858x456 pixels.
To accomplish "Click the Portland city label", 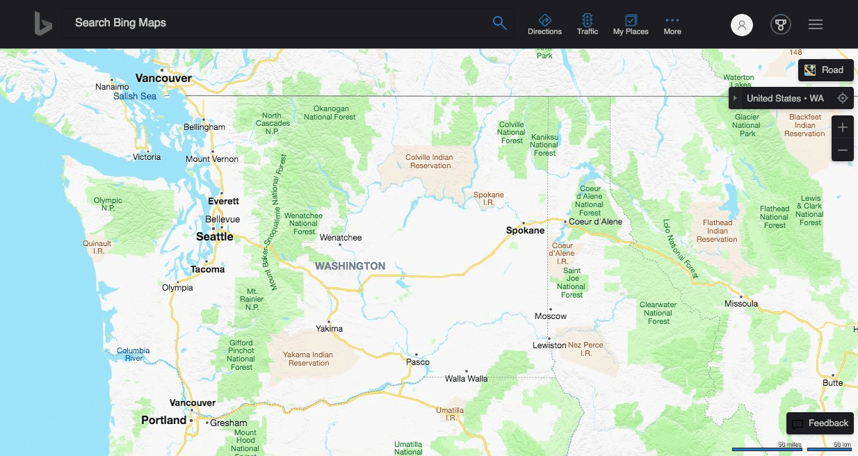I will 164,420.
